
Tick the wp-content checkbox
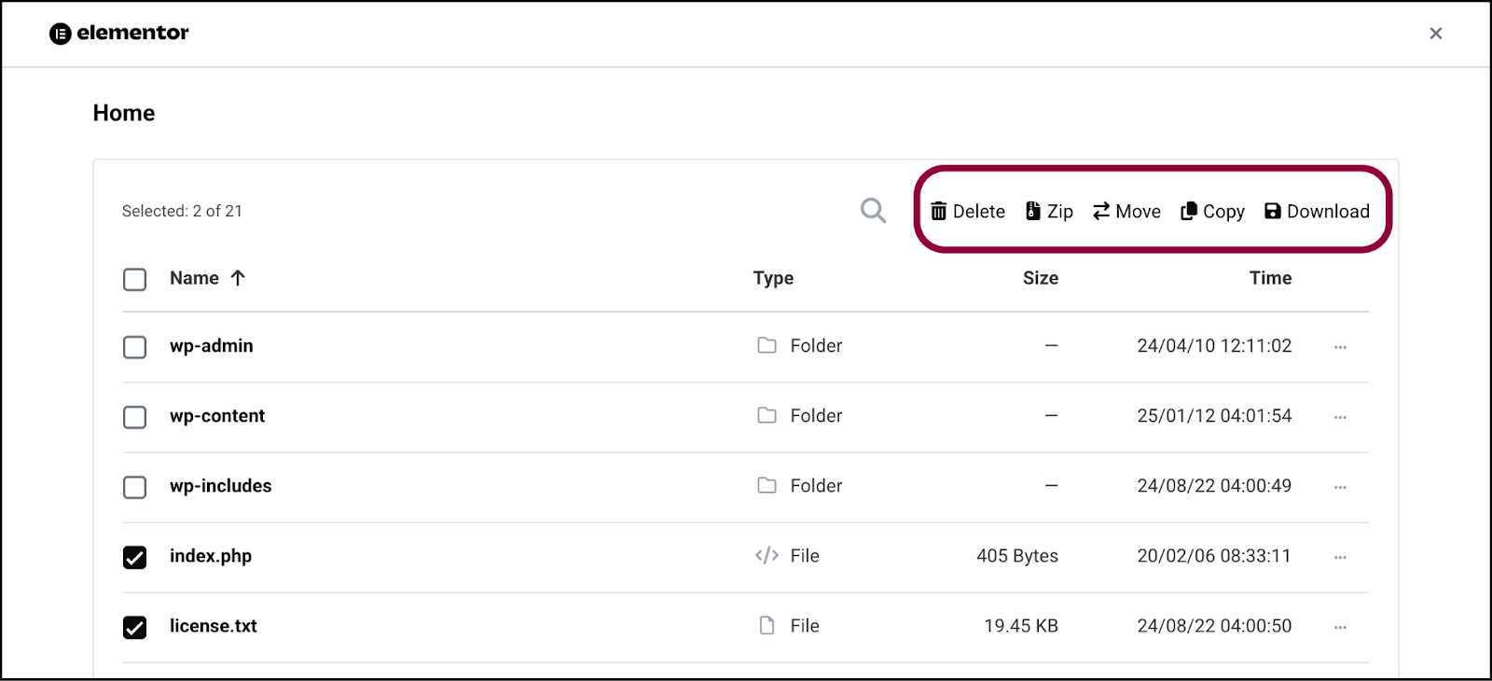135,417
